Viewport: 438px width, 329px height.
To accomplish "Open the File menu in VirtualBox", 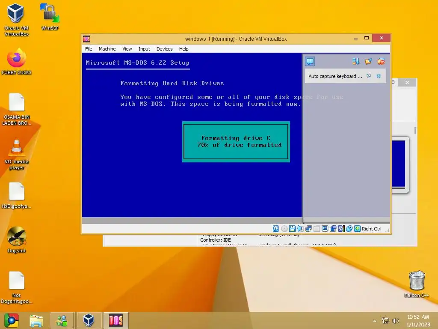I will (x=89, y=49).
